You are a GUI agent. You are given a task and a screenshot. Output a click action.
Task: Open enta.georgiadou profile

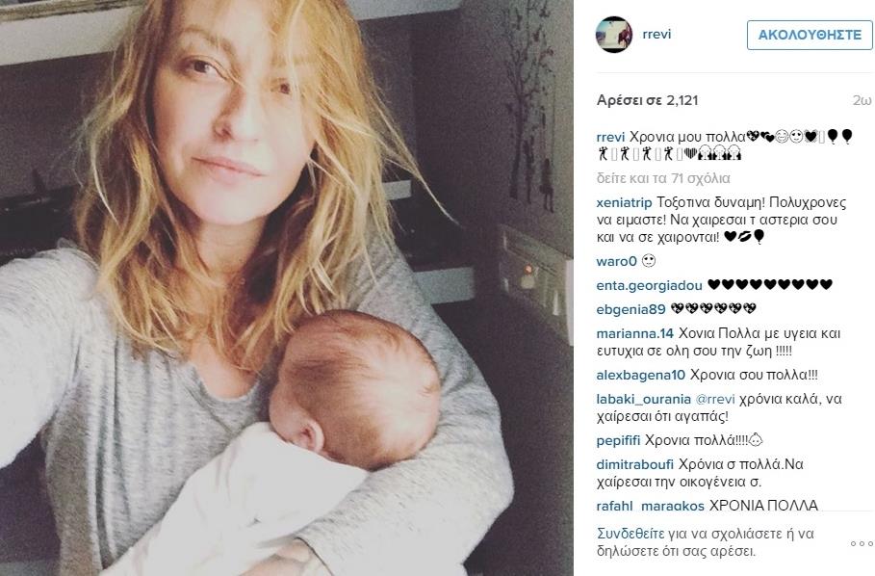pos(649,286)
